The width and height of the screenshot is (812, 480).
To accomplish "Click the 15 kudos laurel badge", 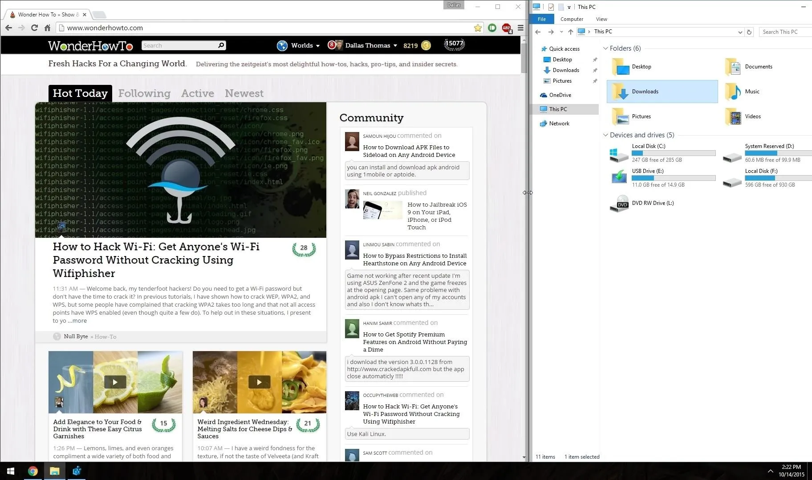I will click(x=163, y=424).
